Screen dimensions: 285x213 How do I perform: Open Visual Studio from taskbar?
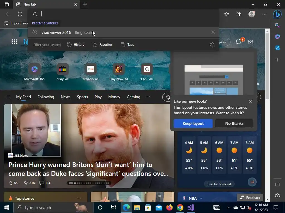191,207
